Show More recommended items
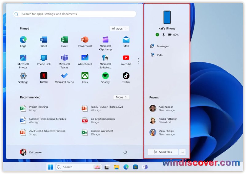The image size is (246, 175). (121, 97)
